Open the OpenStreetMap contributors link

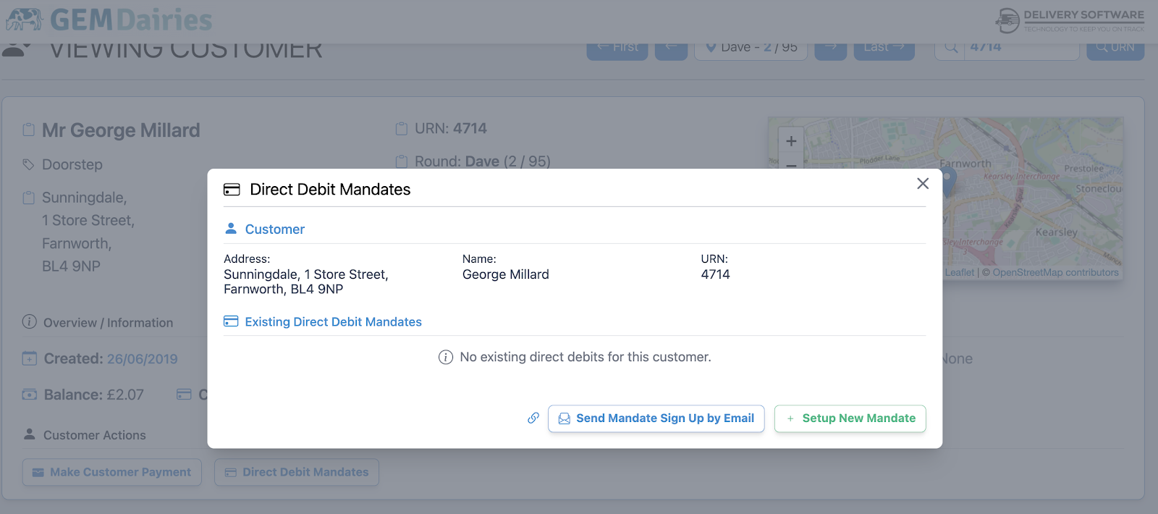point(1055,272)
